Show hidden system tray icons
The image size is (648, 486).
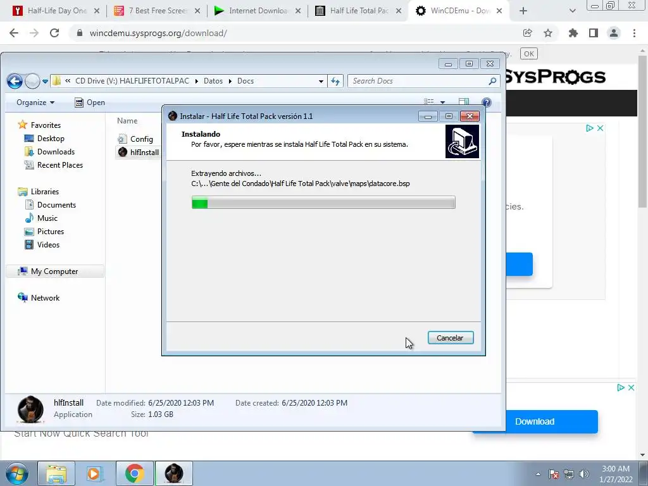click(538, 474)
